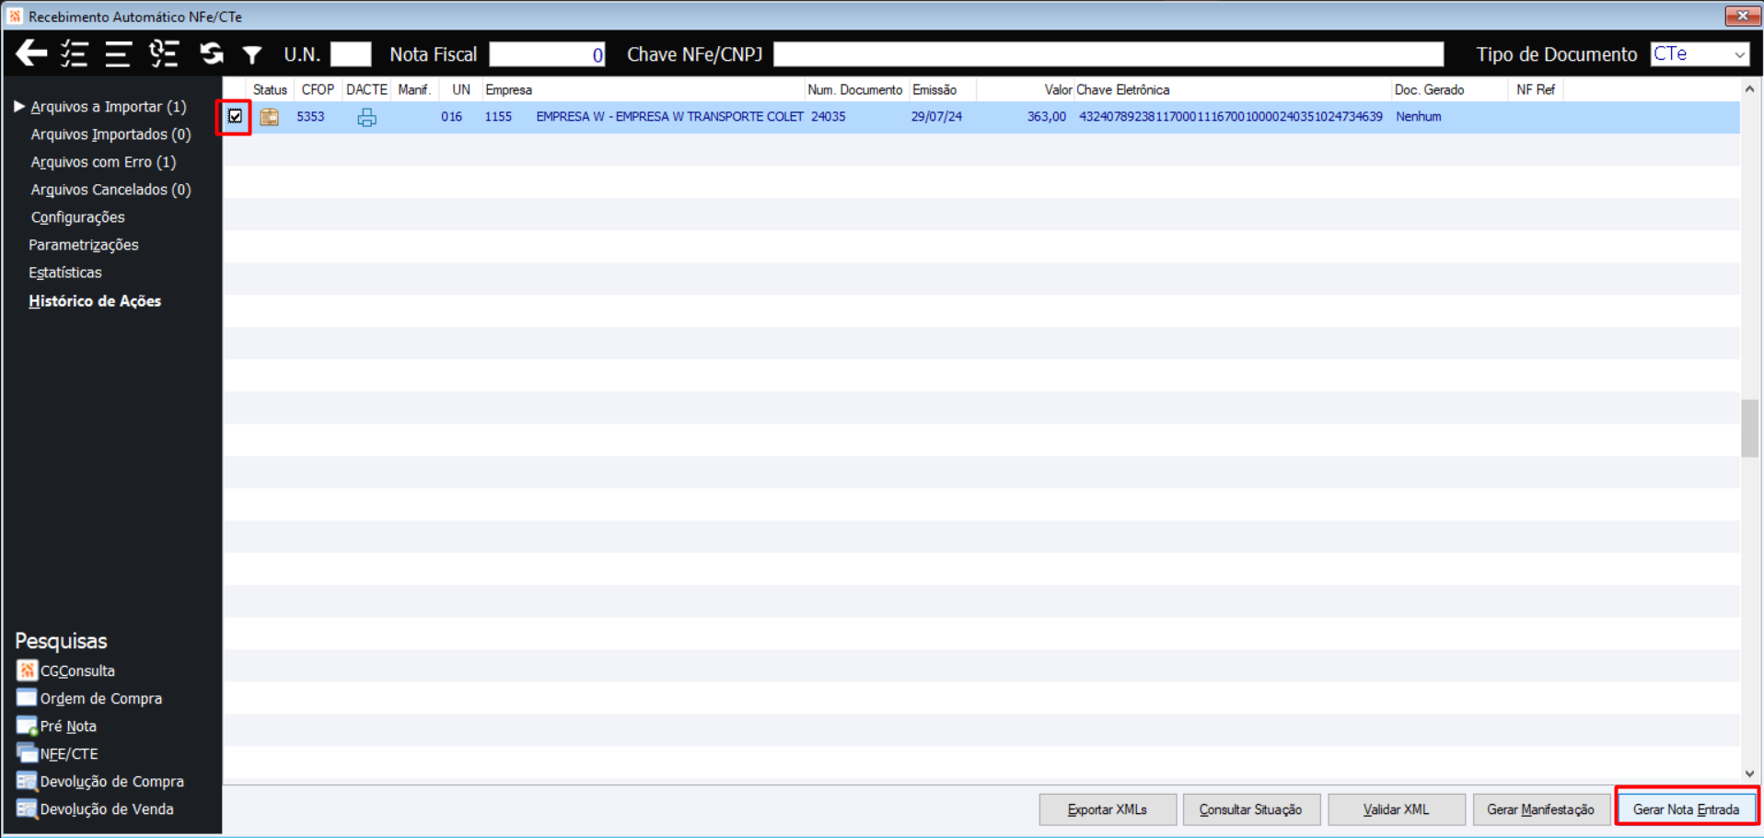
Task: Open Configurações in the sidebar
Action: coord(77,217)
